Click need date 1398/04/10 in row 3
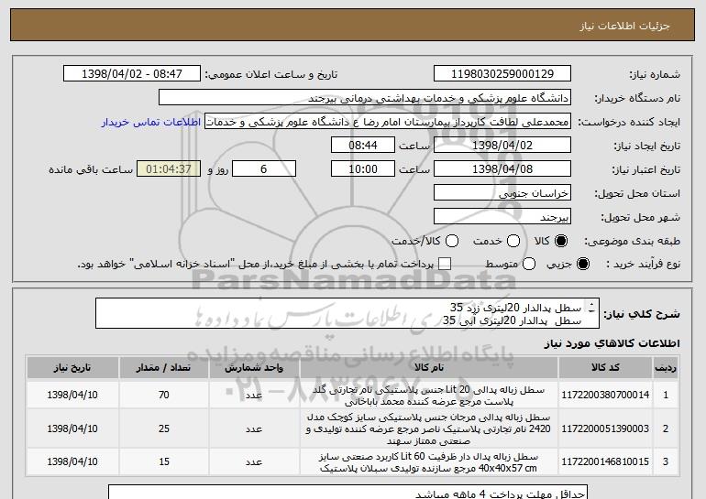 tap(72, 461)
